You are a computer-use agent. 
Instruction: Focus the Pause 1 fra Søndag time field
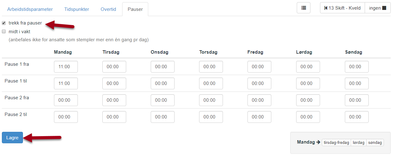pyautogui.click(x=357, y=67)
